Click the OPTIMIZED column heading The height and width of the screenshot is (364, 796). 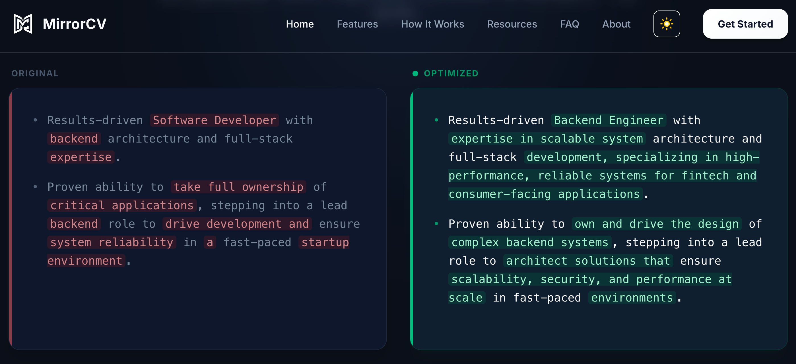pos(451,74)
